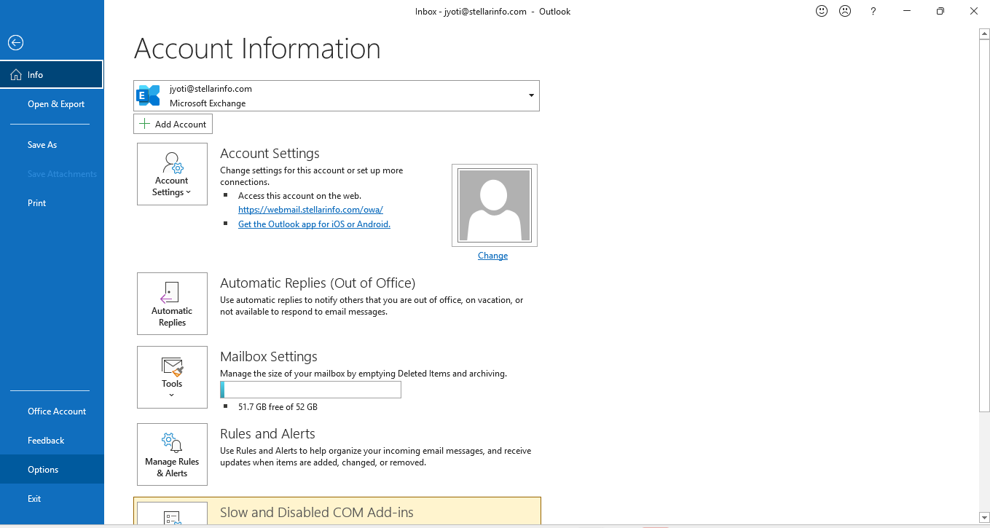
Task: Click the account person icon in title bar
Action: pyautogui.click(x=844, y=11)
